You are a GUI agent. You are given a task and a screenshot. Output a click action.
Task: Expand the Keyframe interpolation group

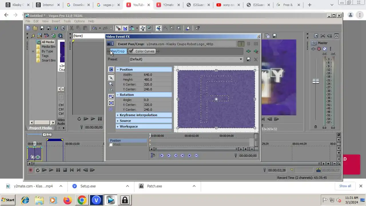point(118,115)
